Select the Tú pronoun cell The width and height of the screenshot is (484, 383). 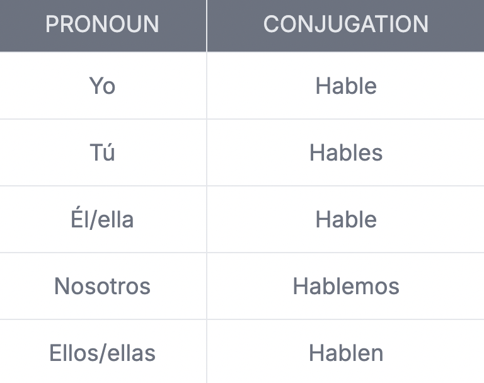103,152
